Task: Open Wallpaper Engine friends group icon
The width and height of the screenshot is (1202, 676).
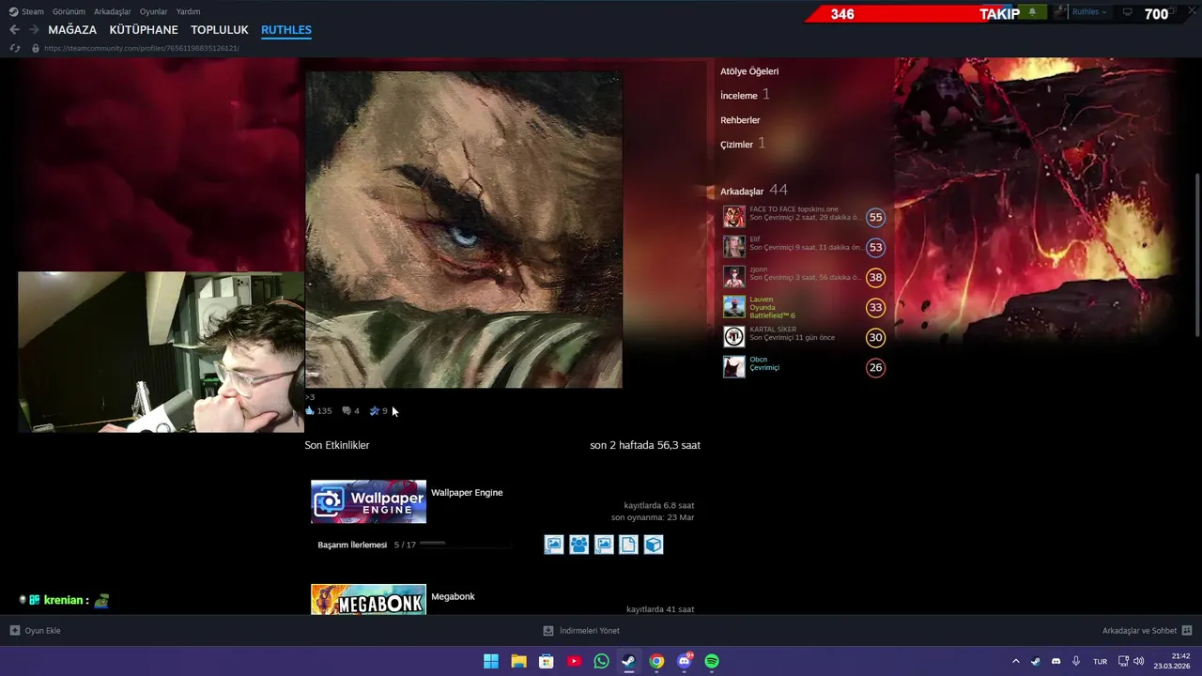Action: (578, 545)
